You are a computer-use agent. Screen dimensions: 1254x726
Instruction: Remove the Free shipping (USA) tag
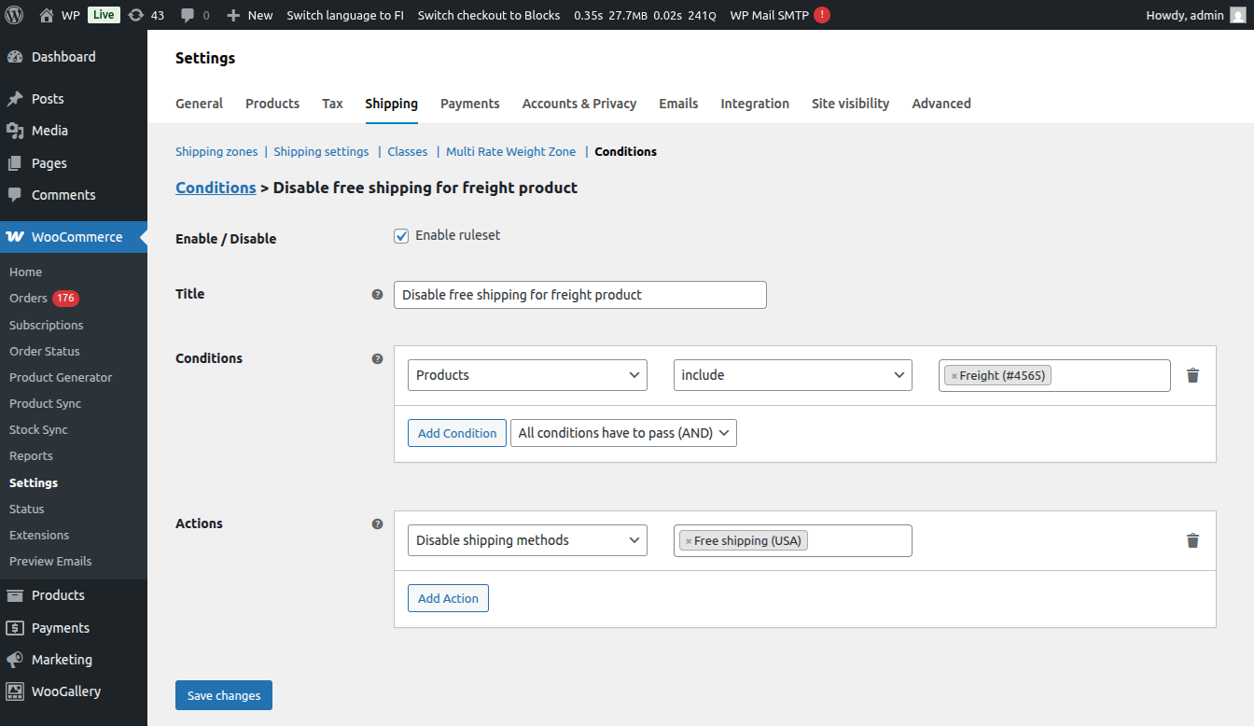[689, 541]
